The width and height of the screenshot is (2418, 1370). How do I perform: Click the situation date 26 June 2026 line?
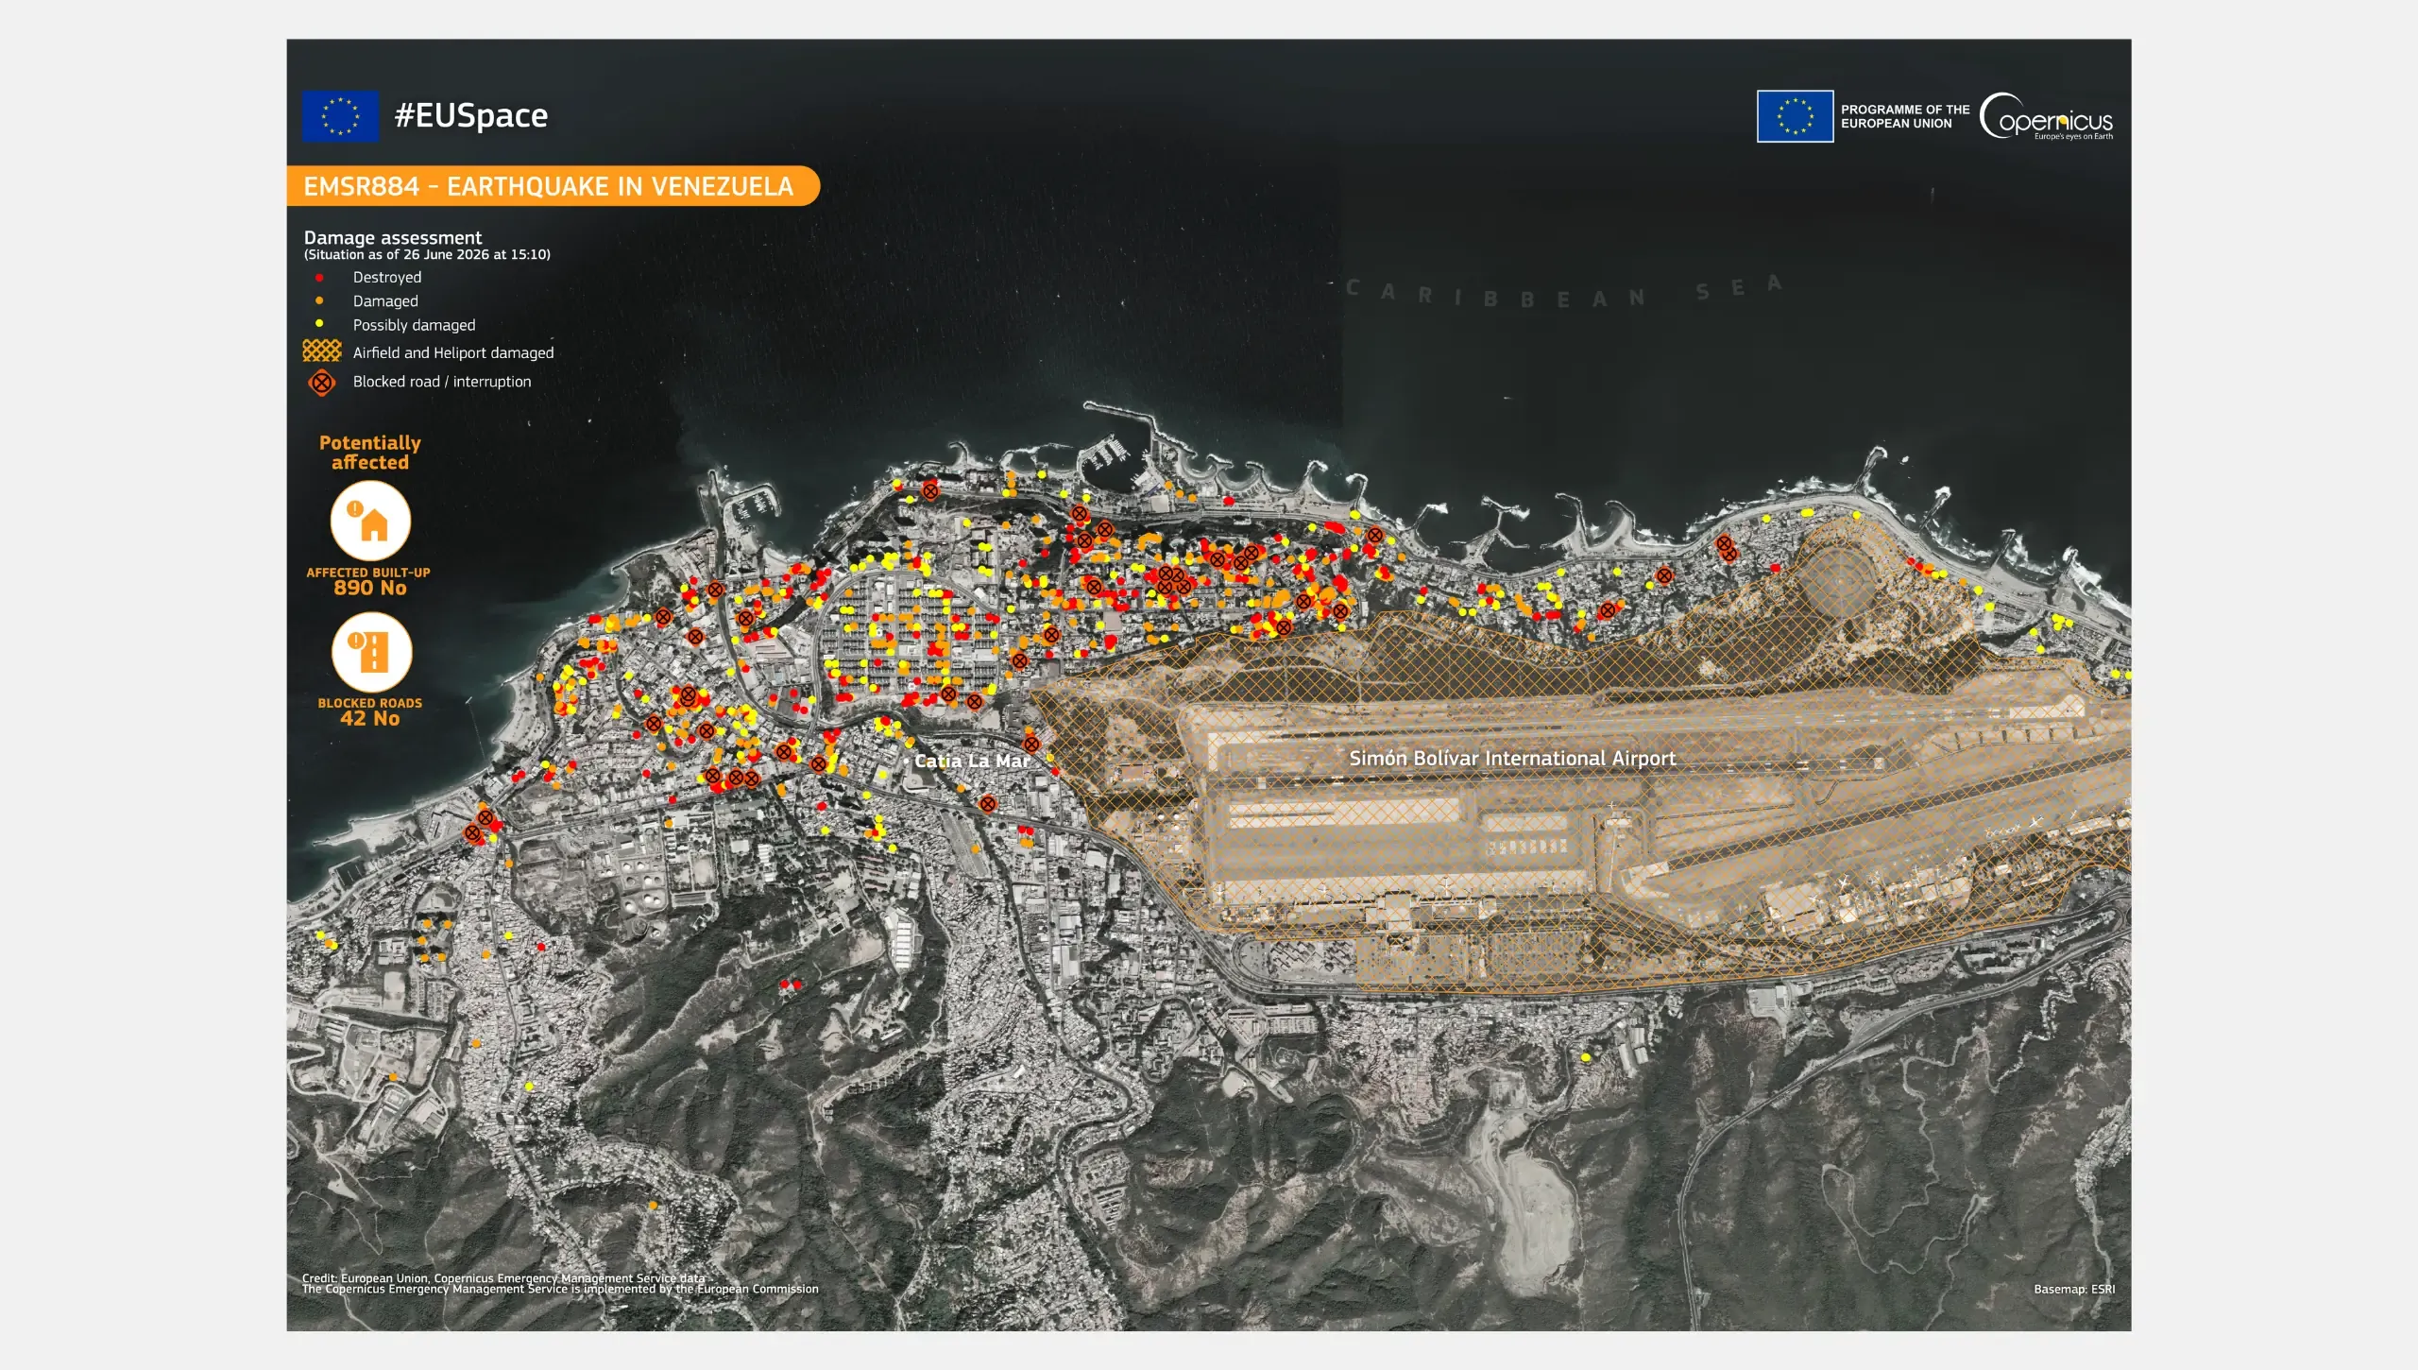coord(427,254)
